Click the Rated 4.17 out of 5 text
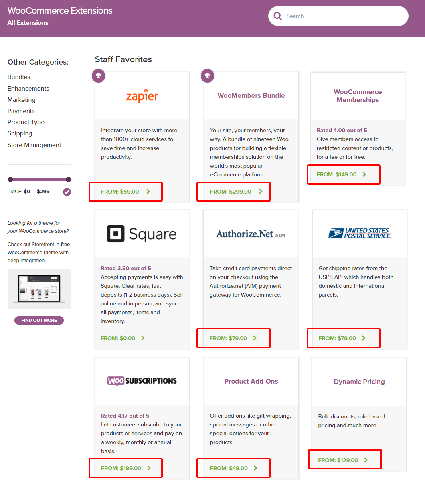 125,416
